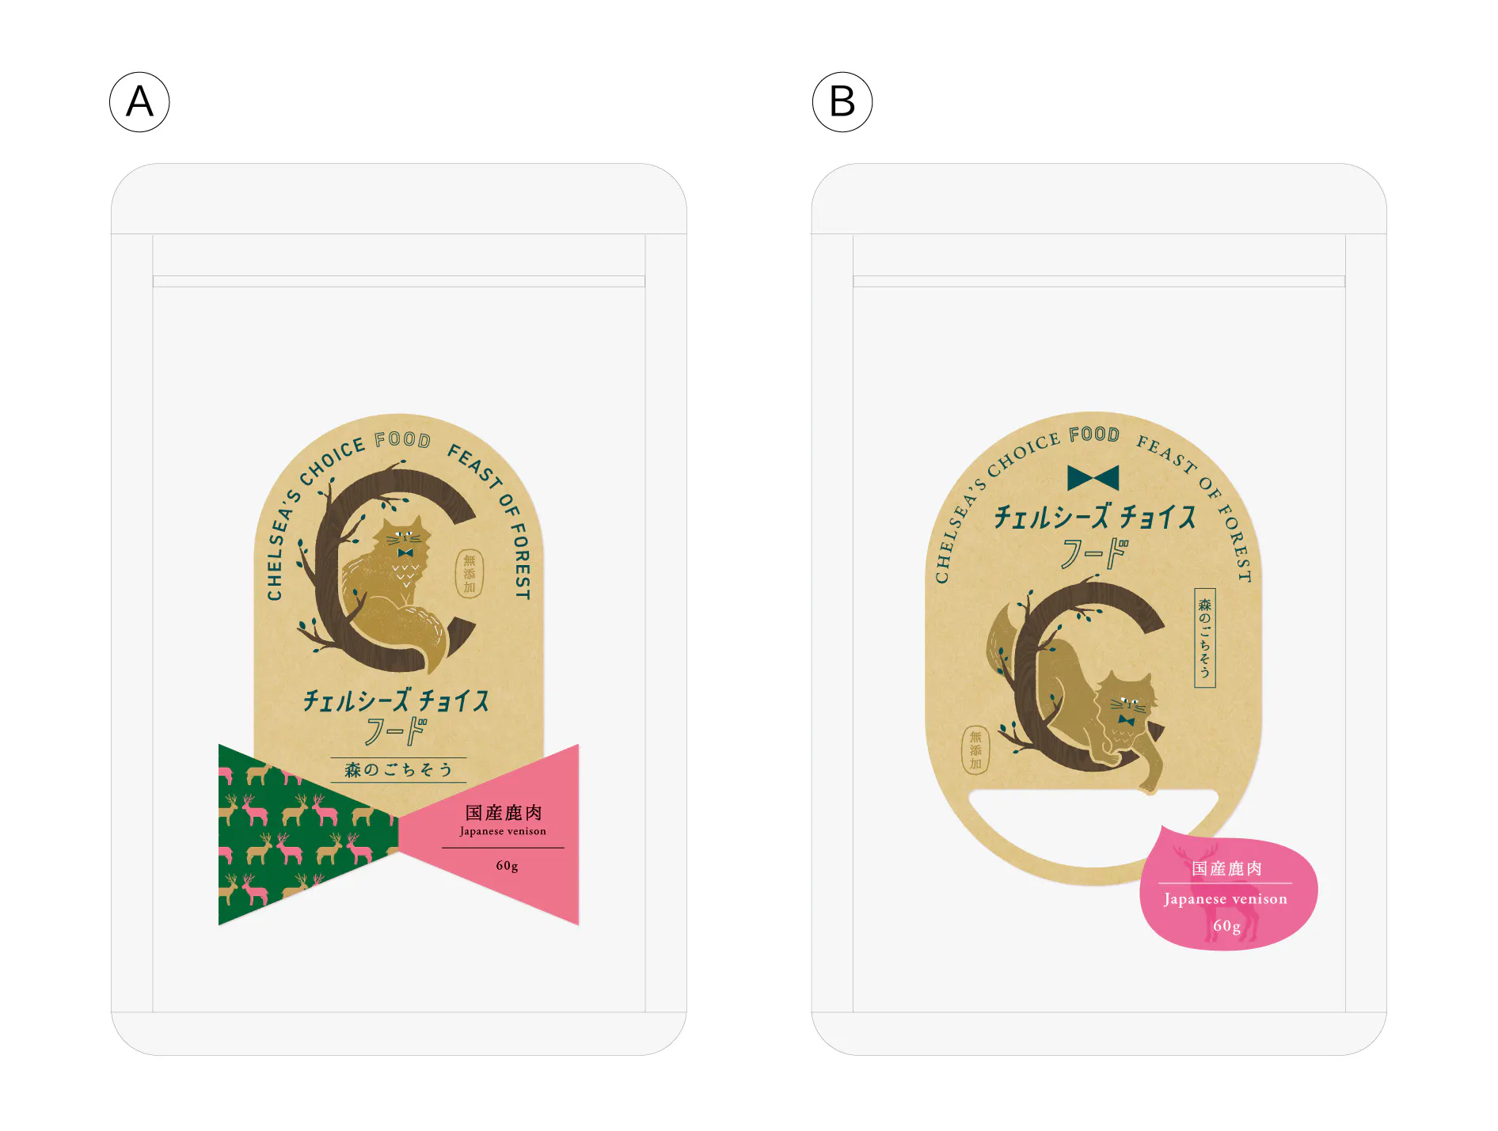The image size is (1498, 1131).
Task: Click the circled letter B label
Action: [842, 102]
